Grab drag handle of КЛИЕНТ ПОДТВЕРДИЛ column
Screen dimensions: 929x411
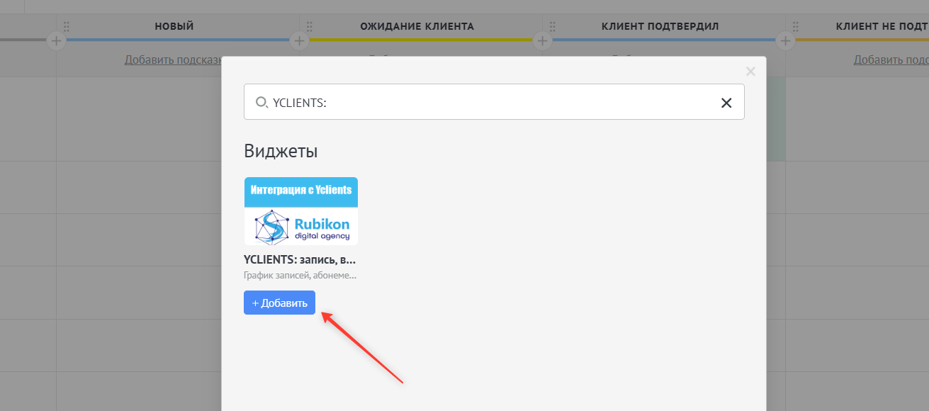553,26
